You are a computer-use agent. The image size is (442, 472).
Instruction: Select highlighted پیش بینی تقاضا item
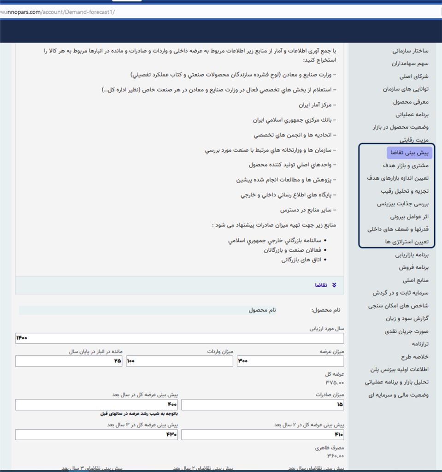(409, 153)
